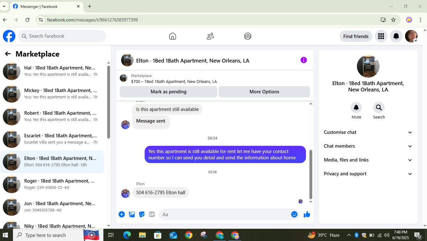Bookmark this page with the star
Screen dimensions: 427x241
click(x=393, y=20)
